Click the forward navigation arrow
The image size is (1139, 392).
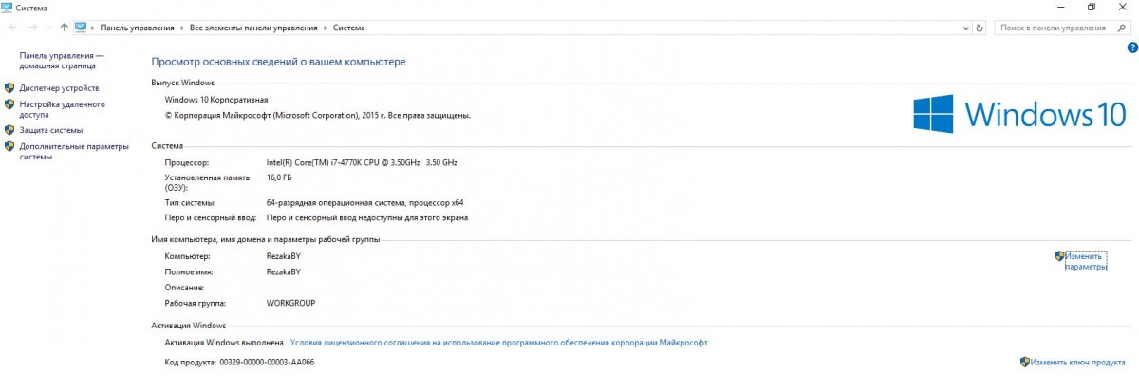click(x=34, y=28)
